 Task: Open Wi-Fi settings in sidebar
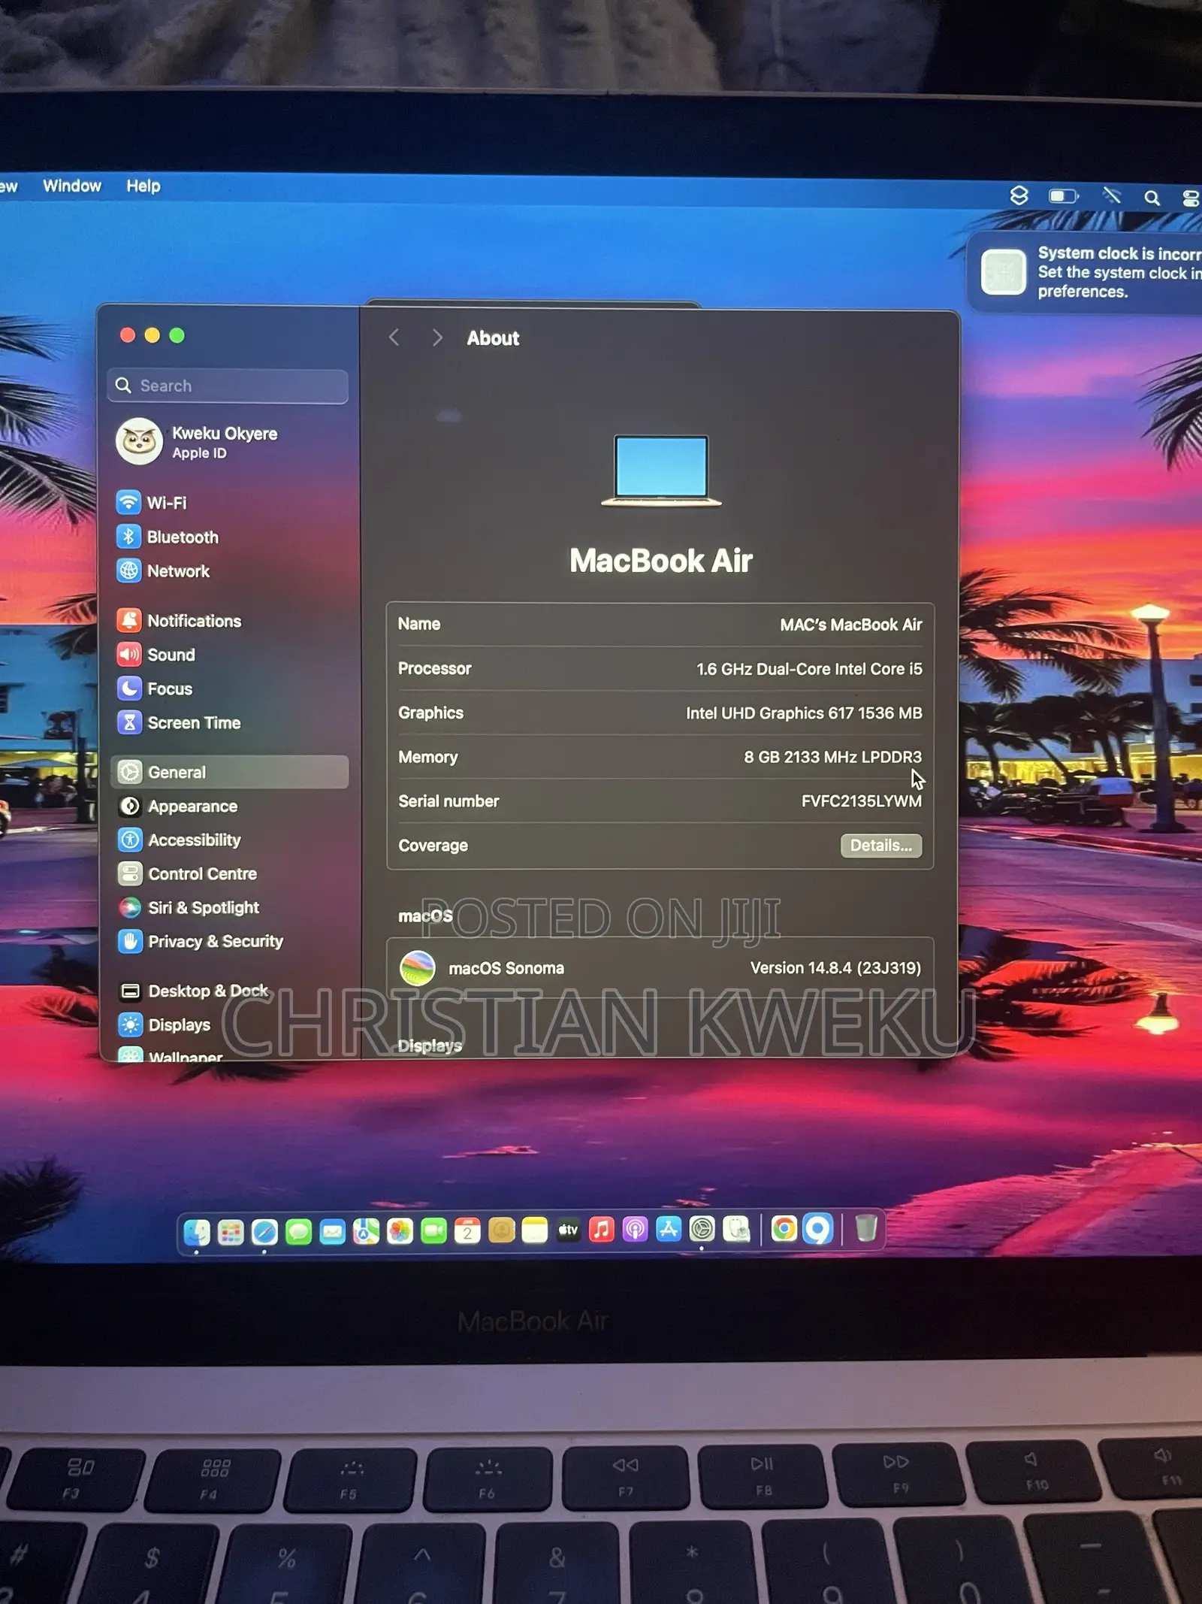point(152,502)
